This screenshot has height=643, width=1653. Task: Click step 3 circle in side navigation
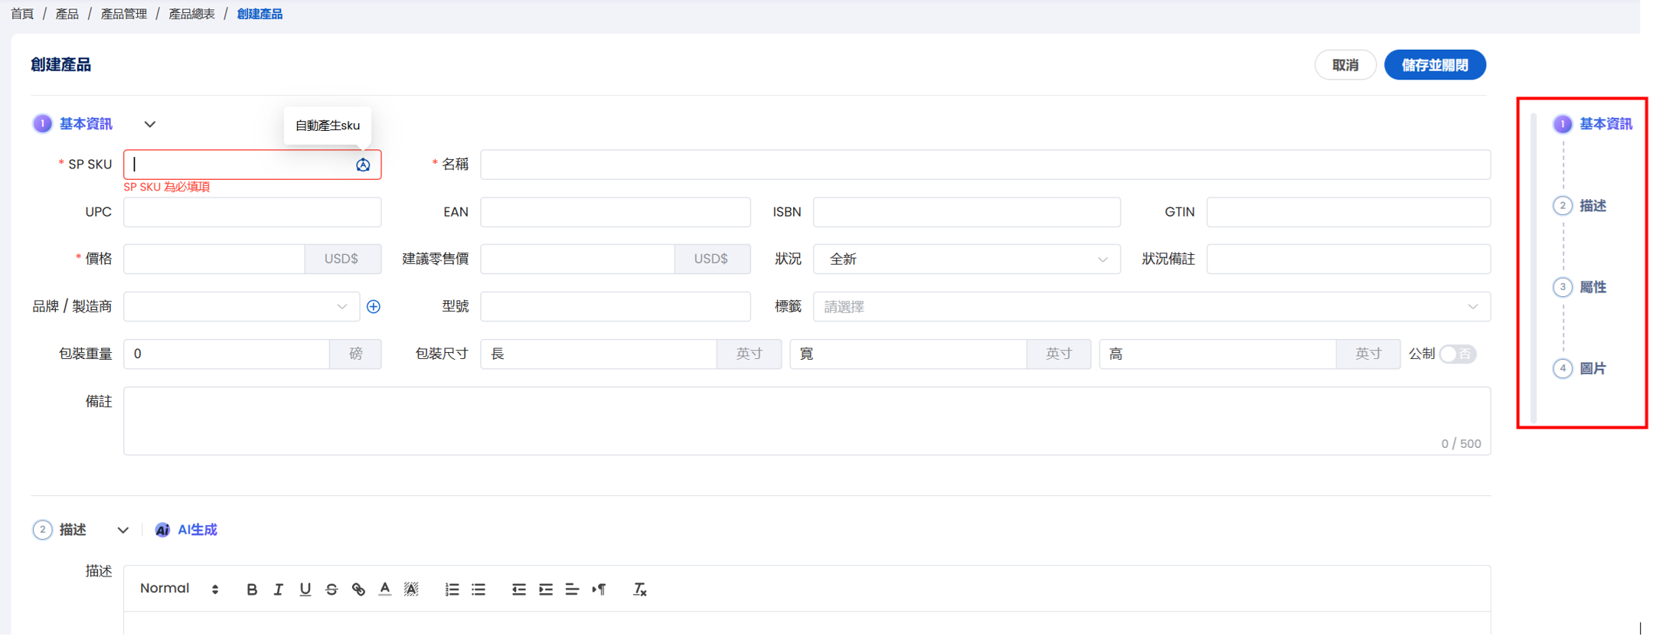pos(1563,288)
